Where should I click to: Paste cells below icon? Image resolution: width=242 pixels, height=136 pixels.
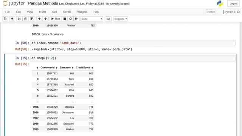tap(32, 19)
